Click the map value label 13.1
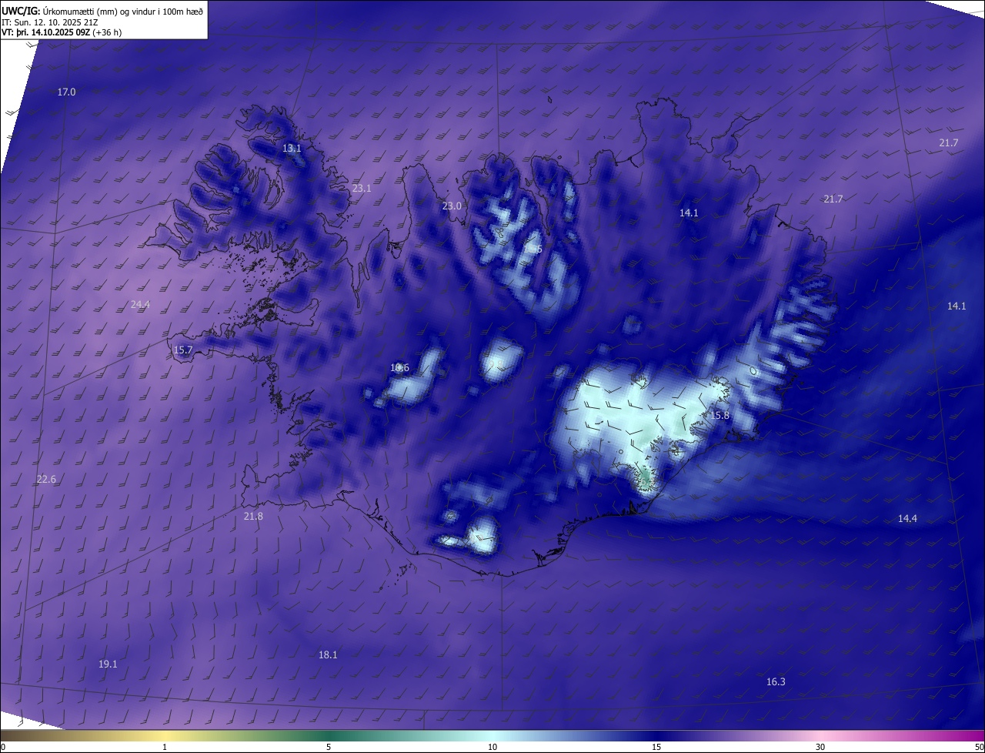This screenshot has height=753, width=985. point(292,148)
